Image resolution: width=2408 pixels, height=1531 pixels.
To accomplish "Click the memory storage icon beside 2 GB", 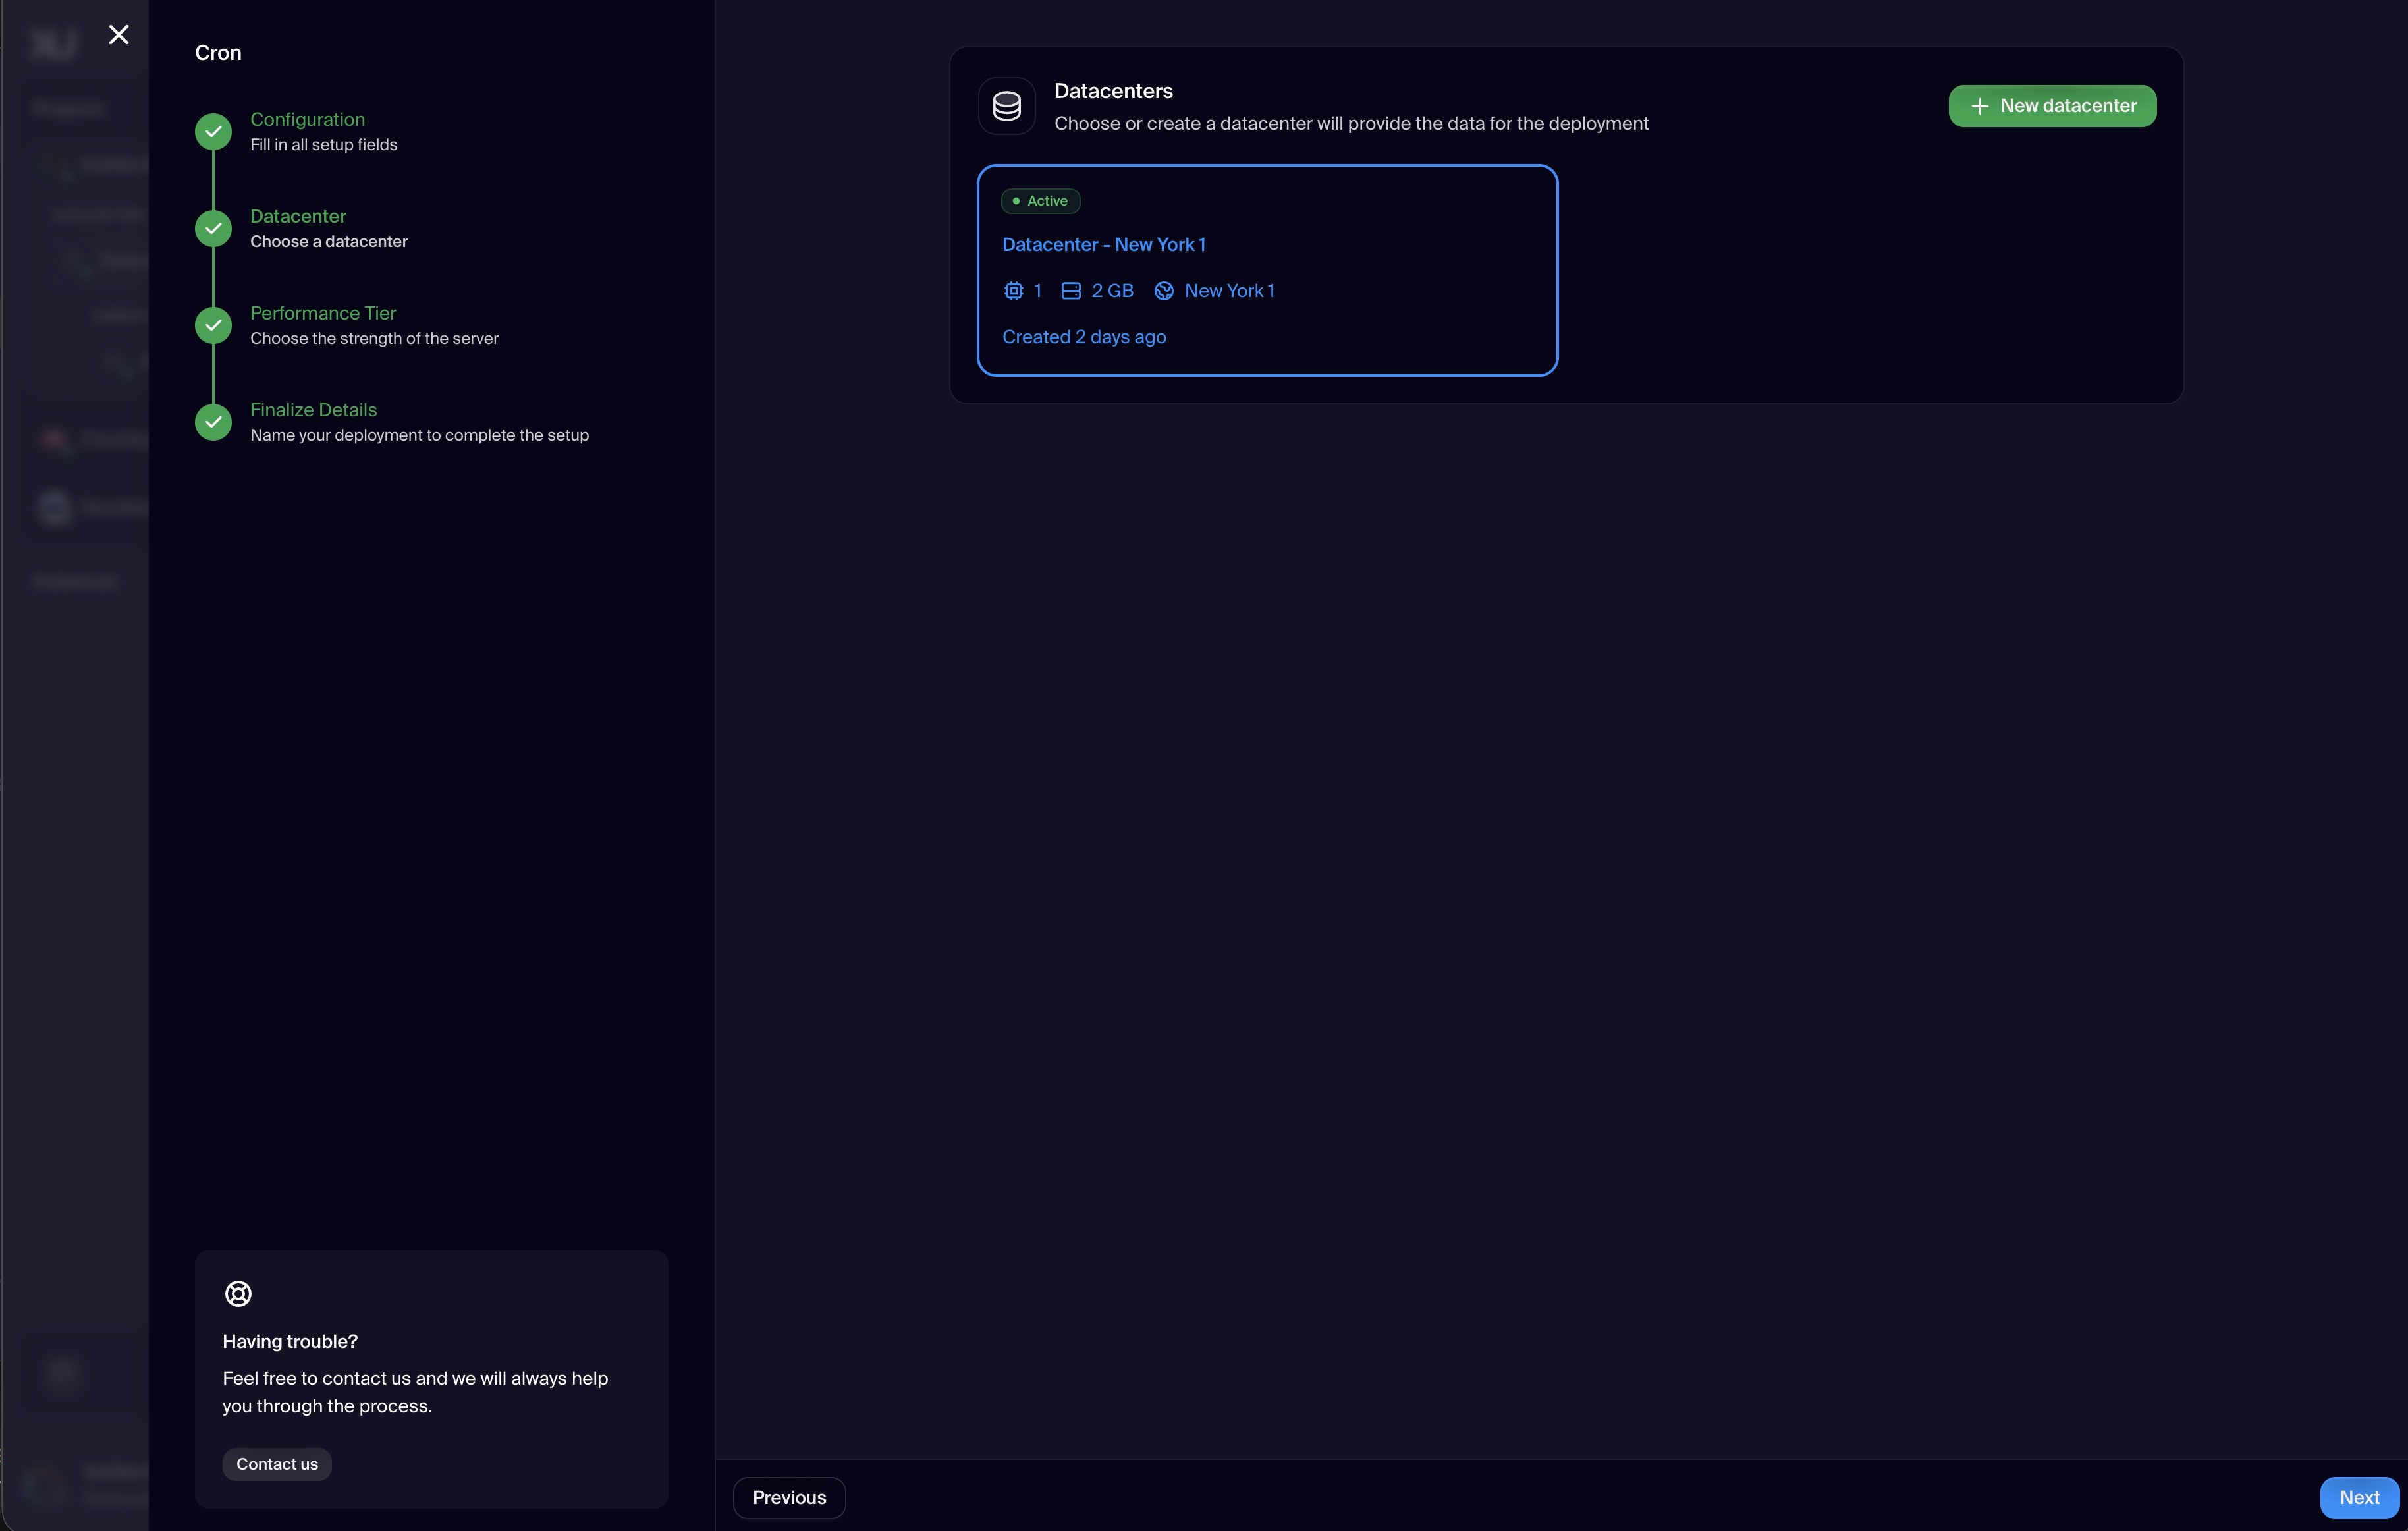I will pyautogui.click(x=1070, y=291).
